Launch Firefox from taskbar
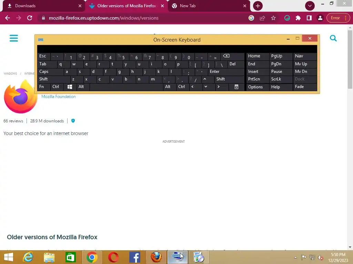Image resolution: width=353 pixels, height=264 pixels. (156, 257)
